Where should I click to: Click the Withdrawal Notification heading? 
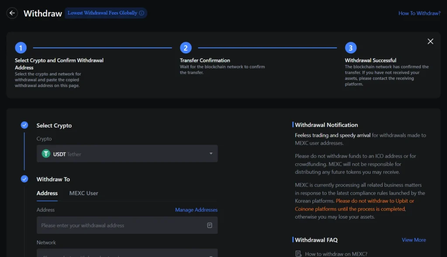click(326, 125)
